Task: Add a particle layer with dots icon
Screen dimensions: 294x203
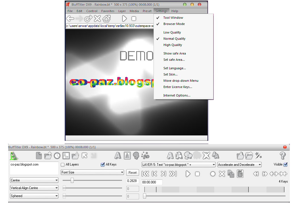Action: tap(145, 156)
